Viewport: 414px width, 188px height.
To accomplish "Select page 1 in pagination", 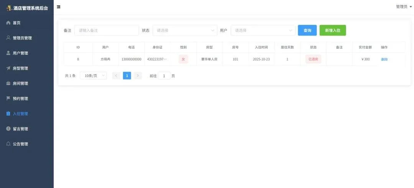I will (127, 76).
